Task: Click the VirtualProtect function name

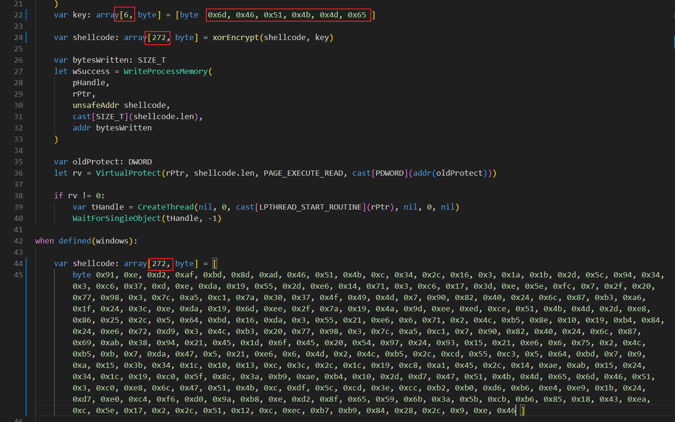Action: tap(128, 173)
